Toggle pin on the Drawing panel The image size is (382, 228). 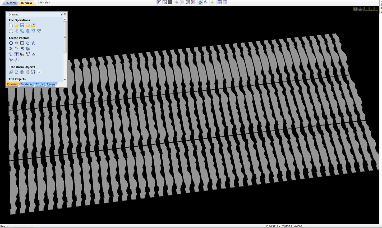(x=65, y=14)
